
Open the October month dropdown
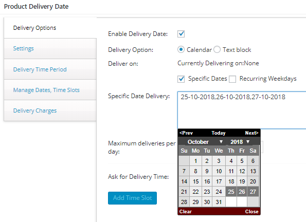pyautogui.click(x=205, y=142)
